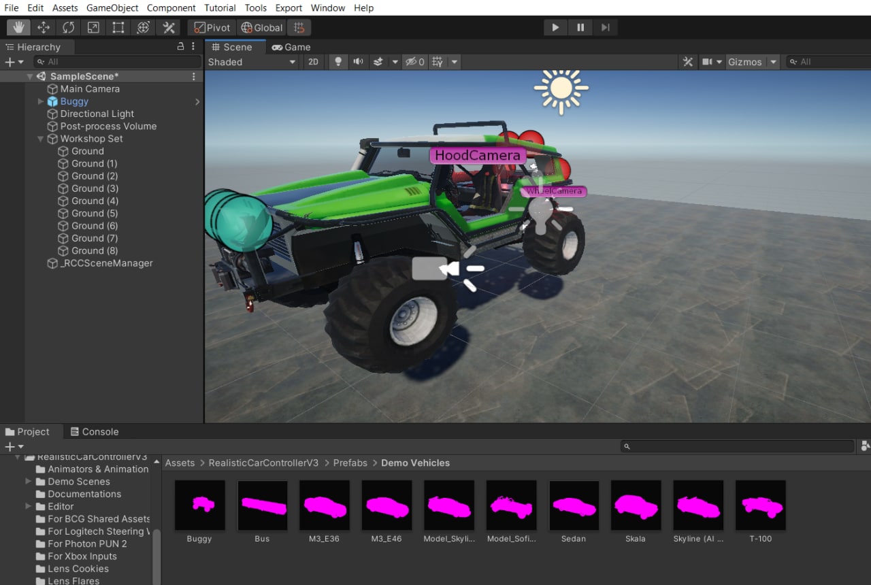The height and width of the screenshot is (585, 871).
Task: Open Shaded draw mode dropdown
Action: click(x=252, y=62)
